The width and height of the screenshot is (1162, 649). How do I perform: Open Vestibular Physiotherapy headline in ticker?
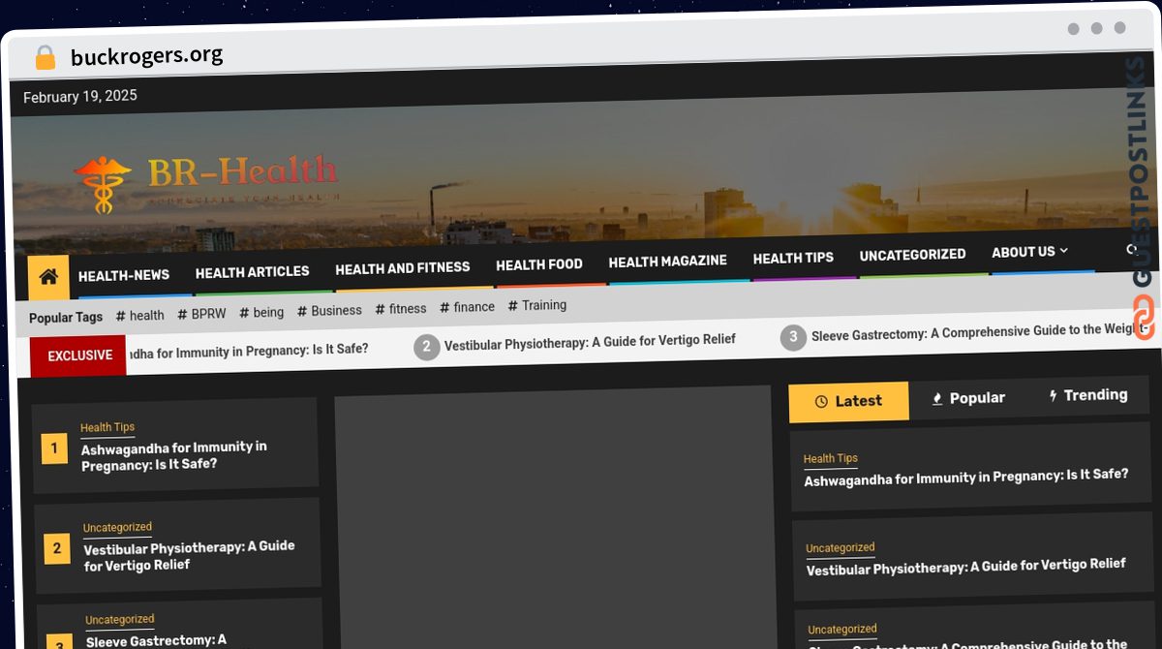coord(590,341)
